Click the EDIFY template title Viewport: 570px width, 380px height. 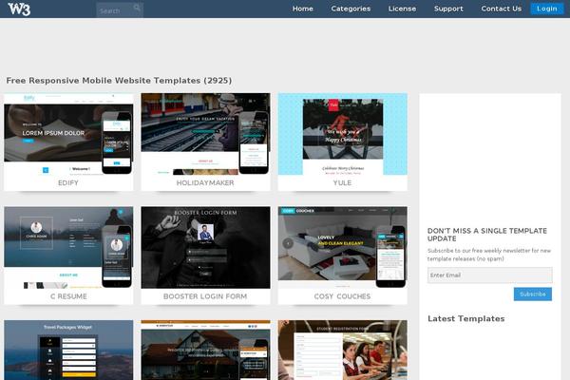[x=68, y=183]
